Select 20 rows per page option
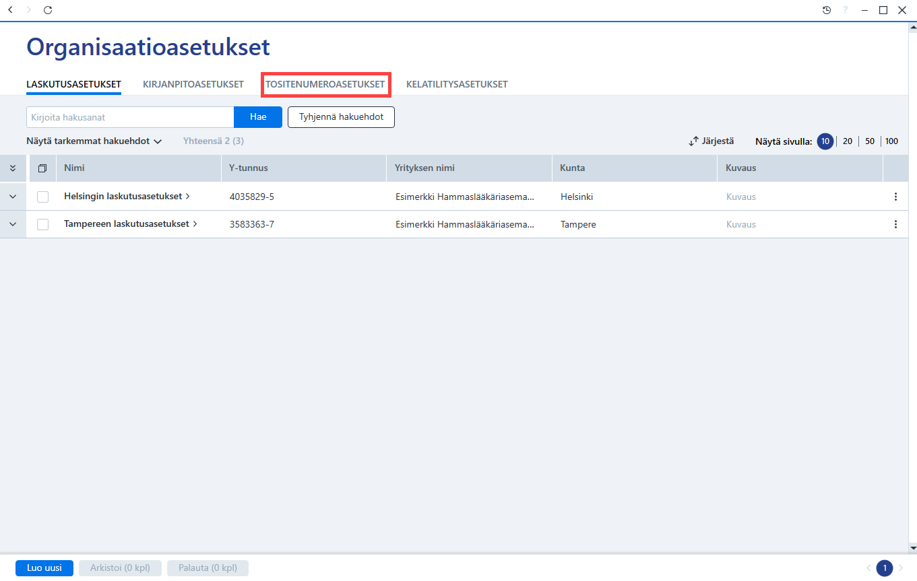The width and height of the screenshot is (917, 581). click(x=848, y=141)
